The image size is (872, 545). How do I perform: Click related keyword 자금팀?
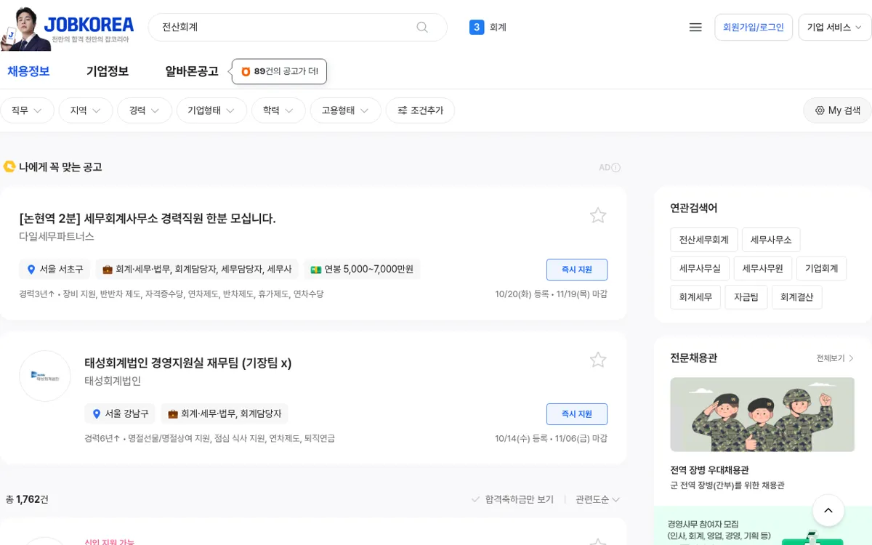746,297
